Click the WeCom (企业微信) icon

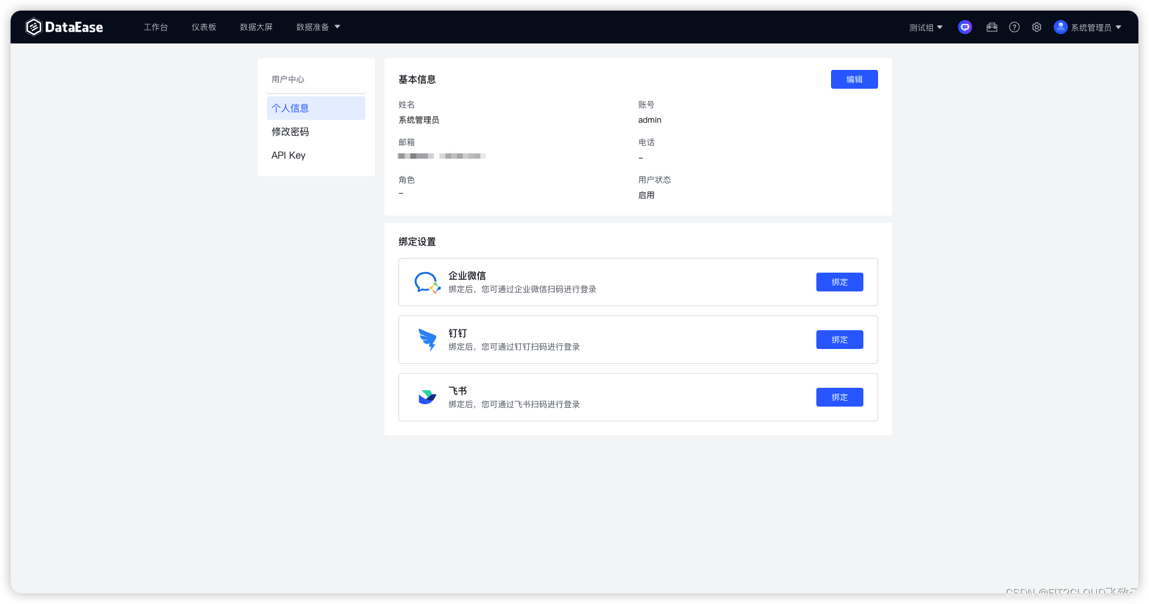pos(427,283)
